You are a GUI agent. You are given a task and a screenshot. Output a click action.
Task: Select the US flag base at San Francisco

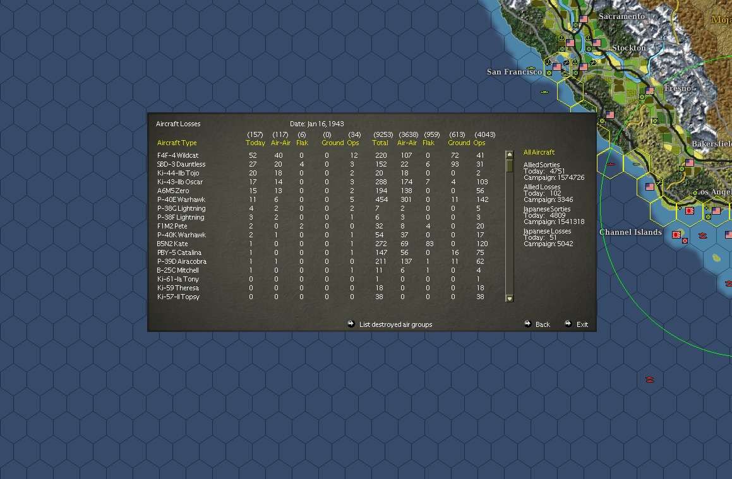[x=557, y=67]
